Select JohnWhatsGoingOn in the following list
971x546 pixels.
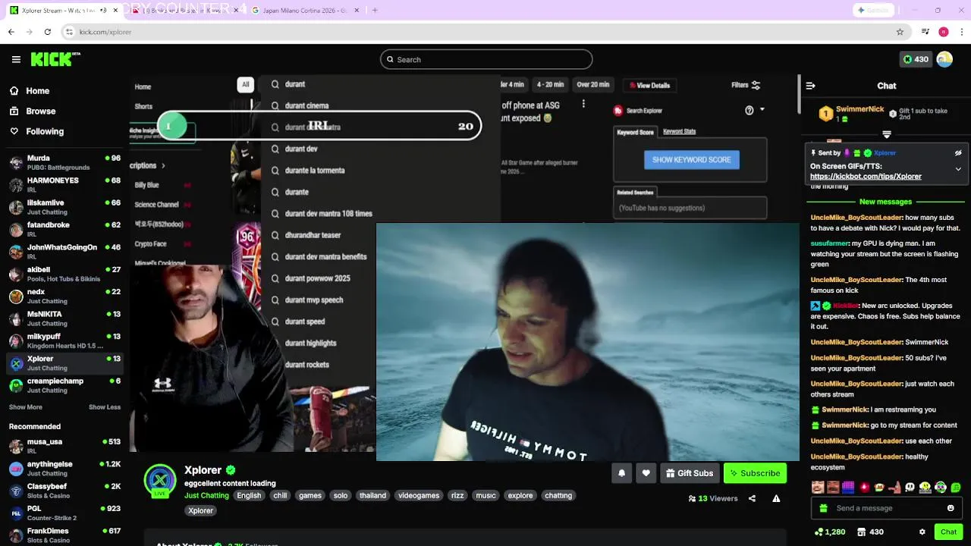64,251
